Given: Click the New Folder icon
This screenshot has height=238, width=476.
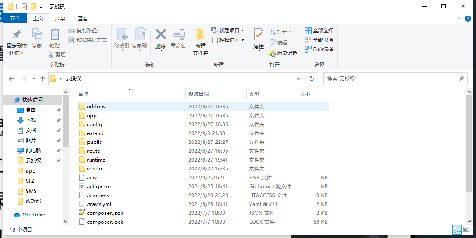Looking at the screenshot, I should click(x=200, y=35).
